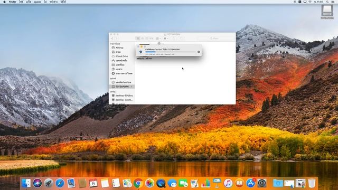This screenshot has height=190, width=338.
Task: Open Keynote app in dock
Action: (x=217, y=183)
